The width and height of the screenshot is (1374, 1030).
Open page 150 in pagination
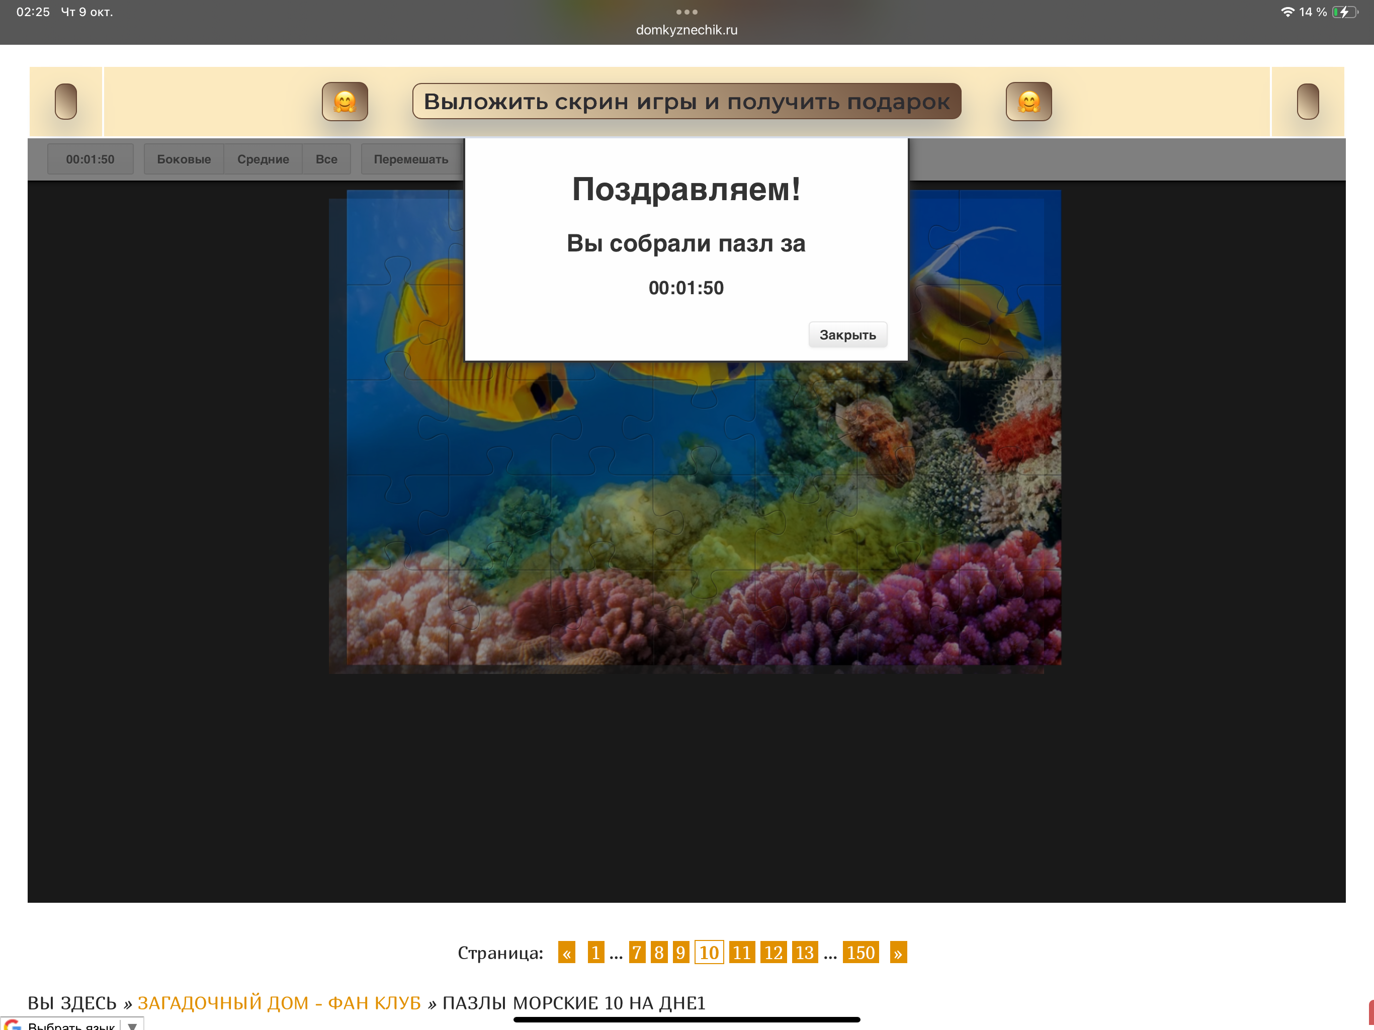tap(861, 953)
